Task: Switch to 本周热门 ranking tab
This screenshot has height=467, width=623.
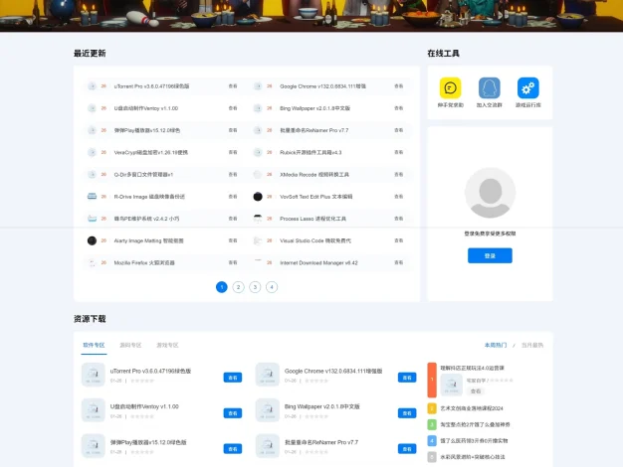Action: coord(496,345)
